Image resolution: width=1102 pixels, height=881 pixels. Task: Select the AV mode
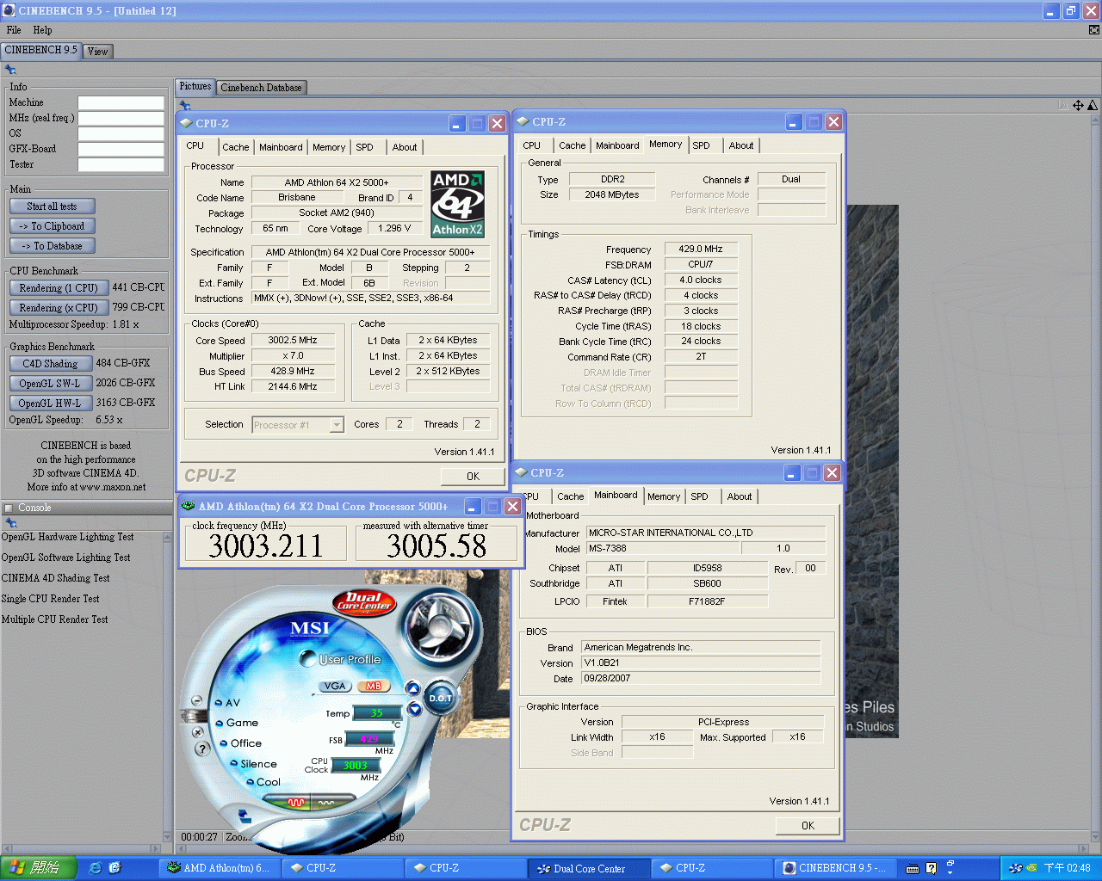[226, 703]
